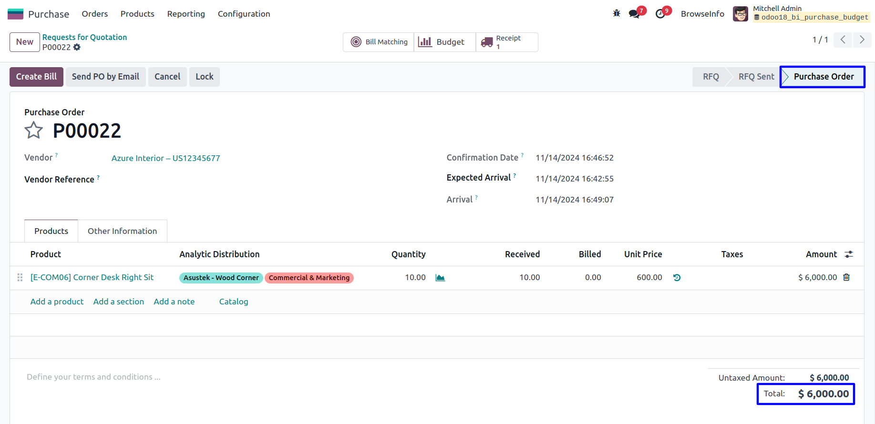Open the activities clock icon
The height and width of the screenshot is (424, 875).
(660, 14)
